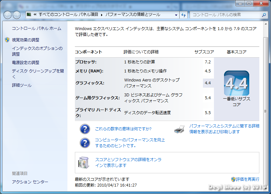Click the 評価についての詳細 column header
271x194 pixels.
141,52
